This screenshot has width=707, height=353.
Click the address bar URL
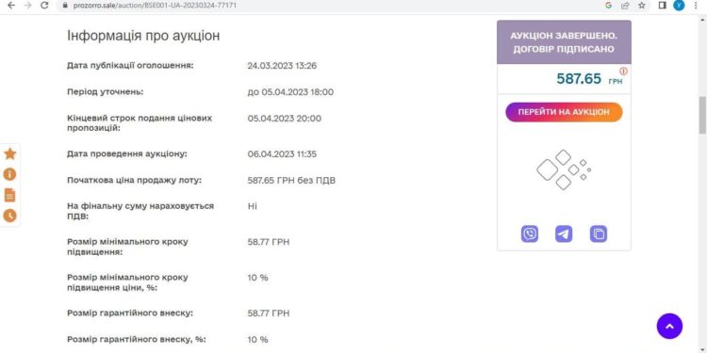[155, 6]
